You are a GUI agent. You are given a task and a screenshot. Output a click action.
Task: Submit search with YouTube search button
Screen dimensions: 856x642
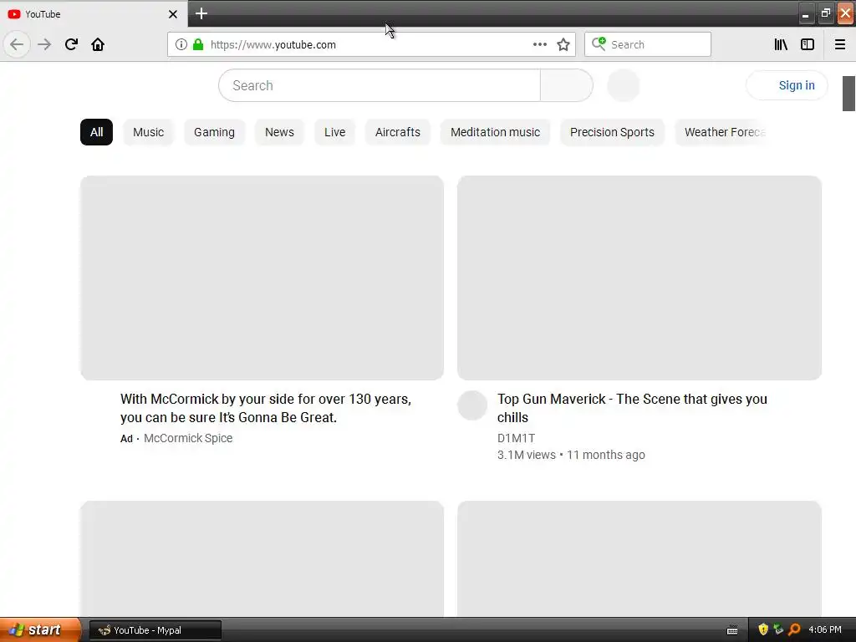tap(567, 85)
